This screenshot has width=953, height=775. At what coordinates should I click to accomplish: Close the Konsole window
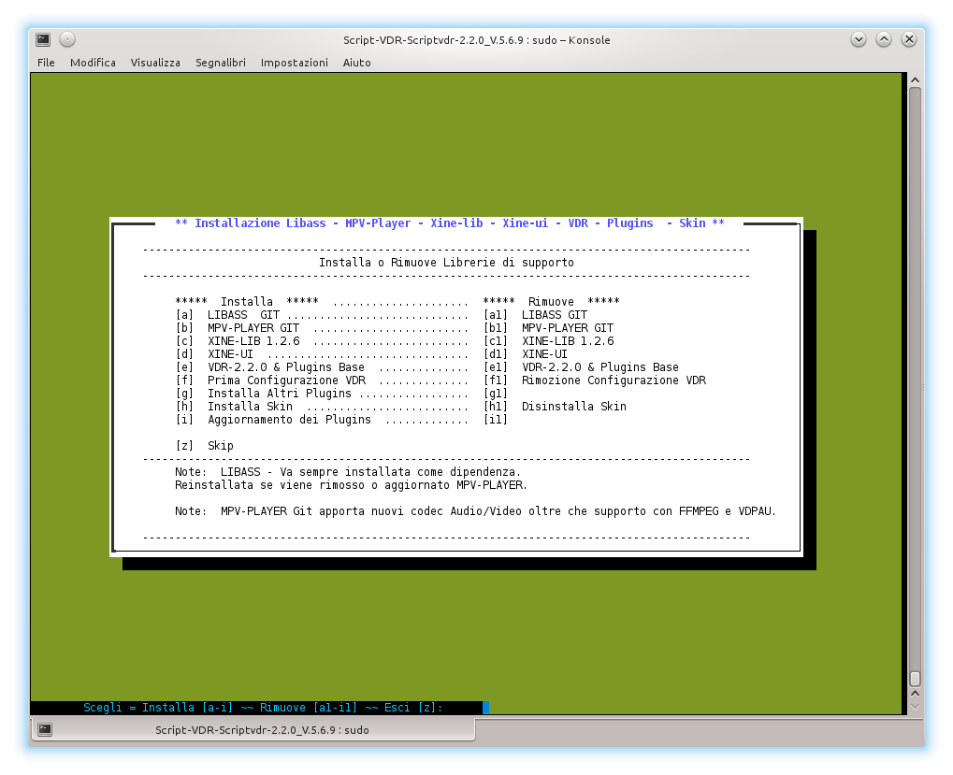click(x=909, y=39)
